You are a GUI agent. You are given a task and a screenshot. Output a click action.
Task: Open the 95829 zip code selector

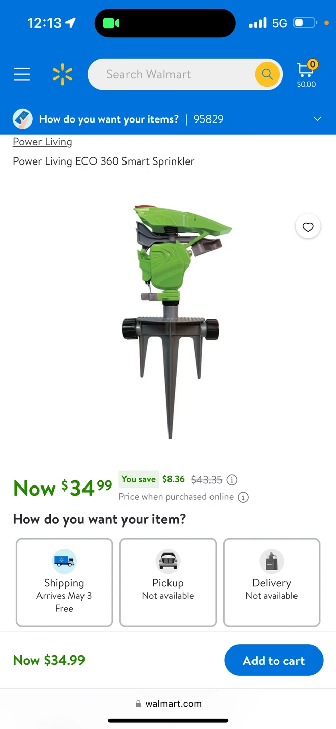click(x=208, y=119)
